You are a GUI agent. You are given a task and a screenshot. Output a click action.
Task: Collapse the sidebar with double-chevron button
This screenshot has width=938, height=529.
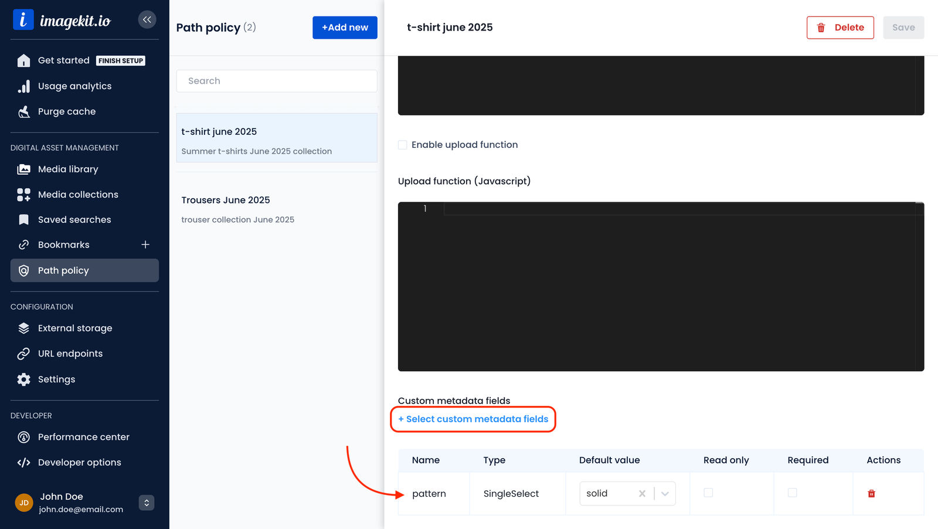tap(147, 20)
